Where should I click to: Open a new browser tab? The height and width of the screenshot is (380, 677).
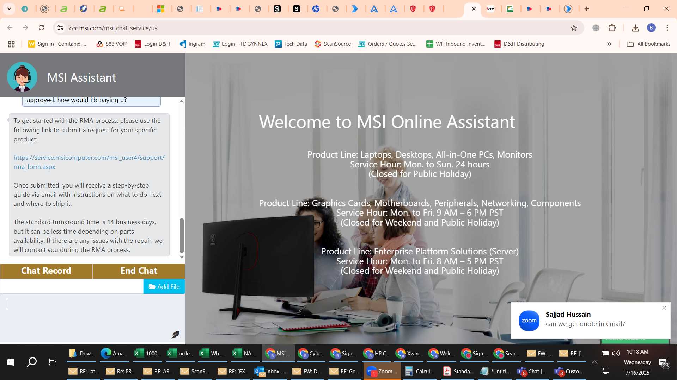587,9
